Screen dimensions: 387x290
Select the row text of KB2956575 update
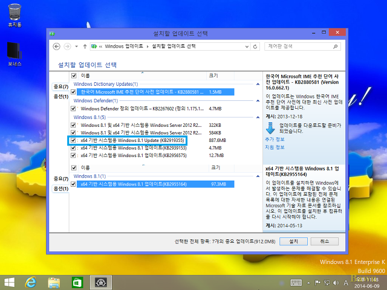coord(134,155)
